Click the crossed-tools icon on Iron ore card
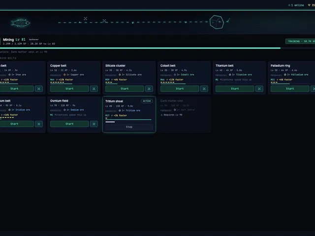 click(39, 88)
